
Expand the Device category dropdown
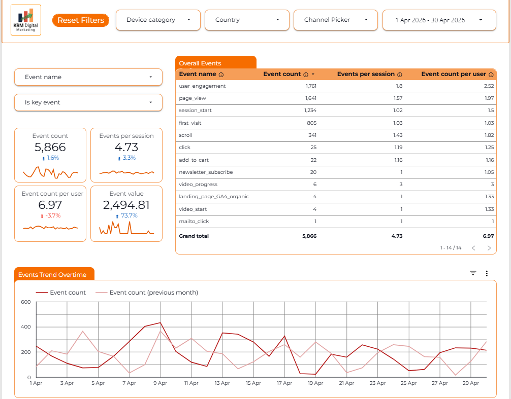[158, 20]
